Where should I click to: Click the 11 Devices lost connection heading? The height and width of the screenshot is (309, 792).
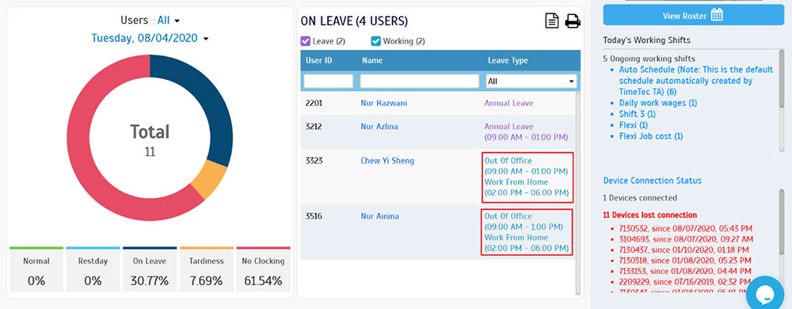[x=650, y=215]
